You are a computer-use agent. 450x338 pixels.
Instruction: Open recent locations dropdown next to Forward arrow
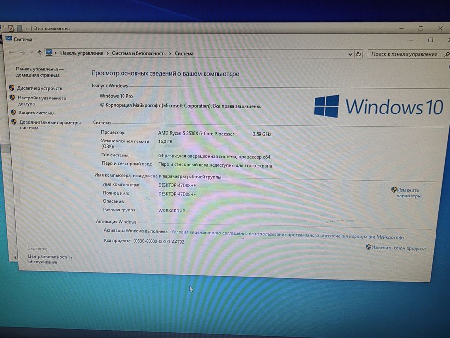(31, 53)
